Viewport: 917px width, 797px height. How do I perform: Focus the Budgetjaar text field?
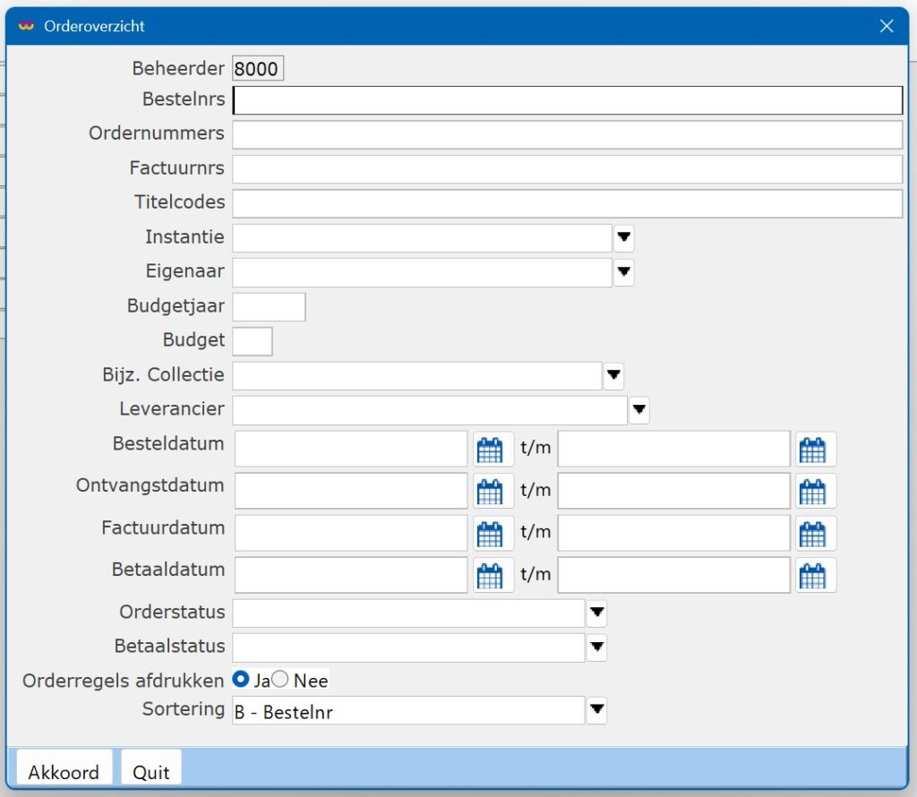pyautogui.click(x=269, y=307)
